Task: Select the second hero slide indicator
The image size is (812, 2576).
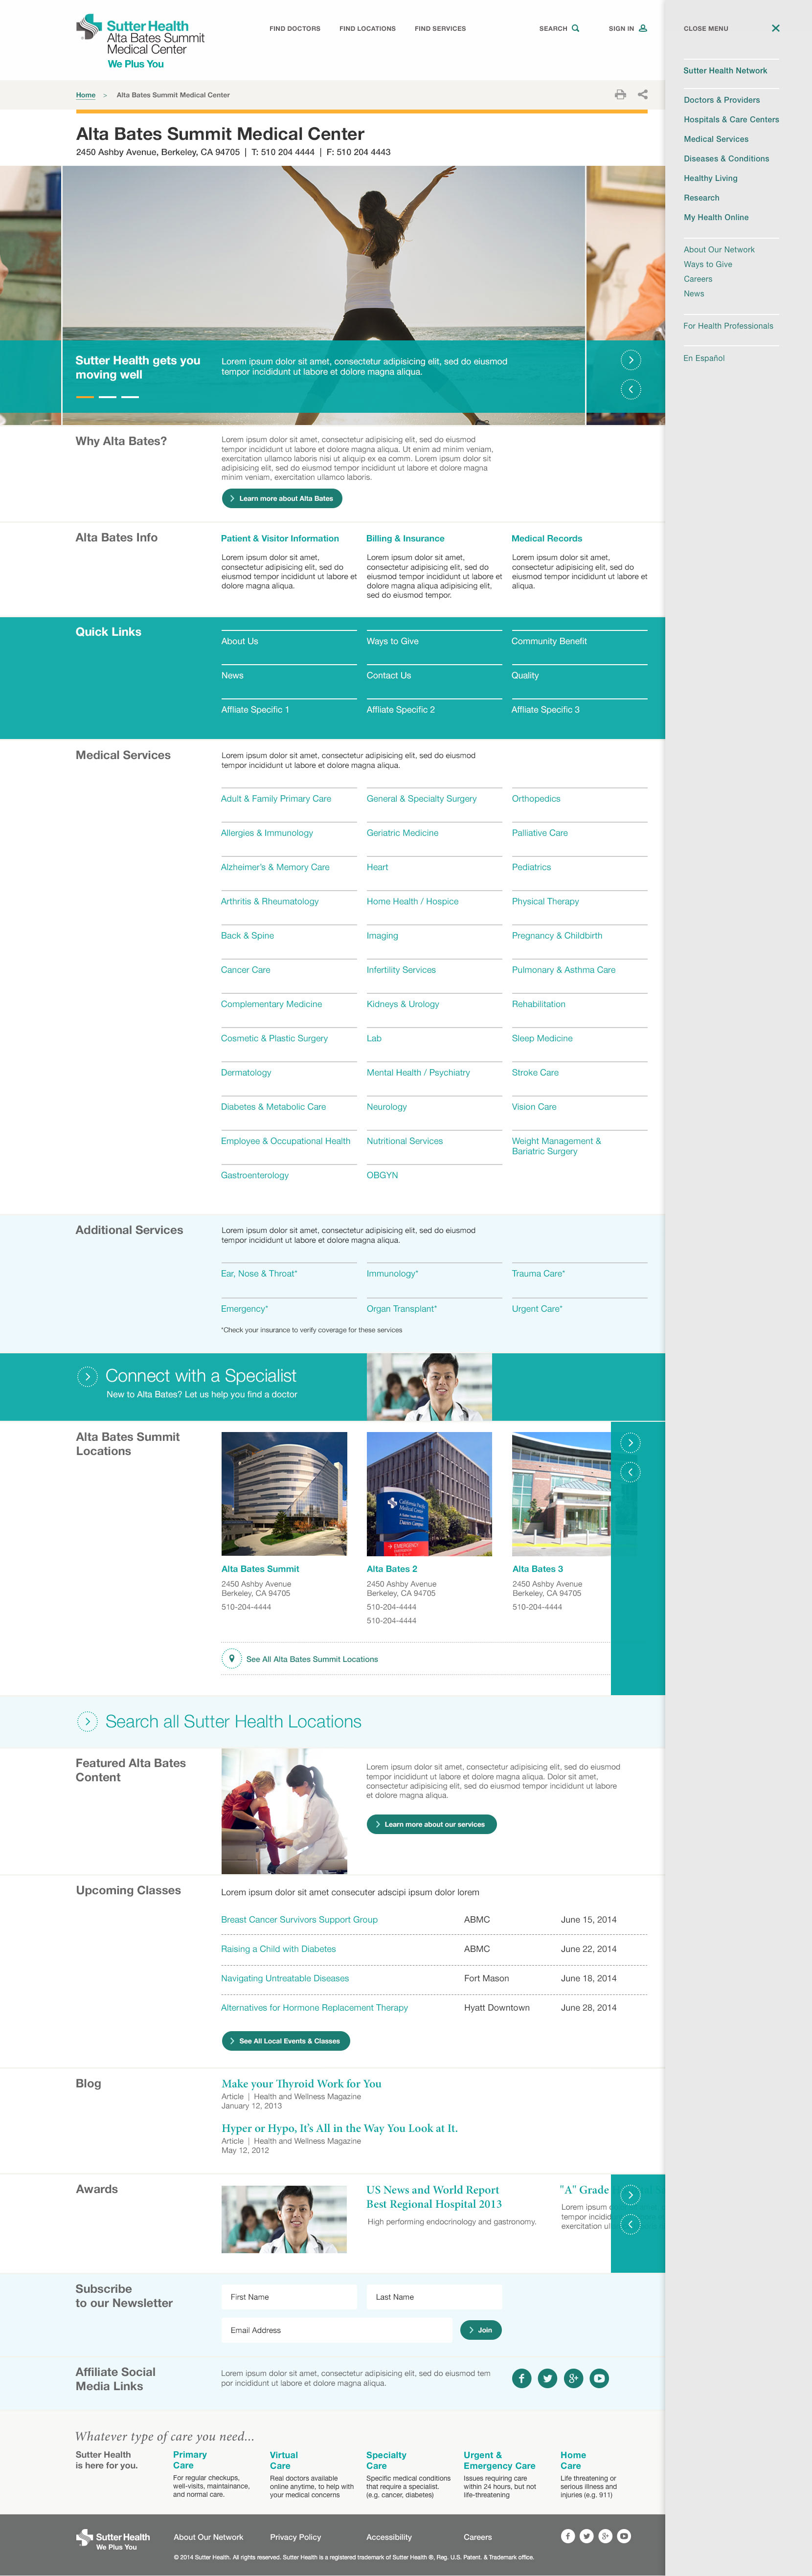Action: point(107,397)
